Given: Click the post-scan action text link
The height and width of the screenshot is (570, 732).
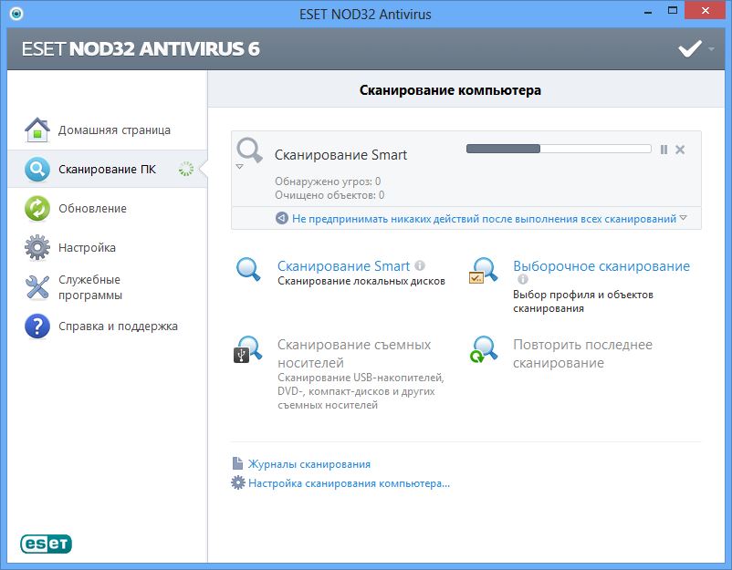Looking at the screenshot, I should click(x=484, y=218).
